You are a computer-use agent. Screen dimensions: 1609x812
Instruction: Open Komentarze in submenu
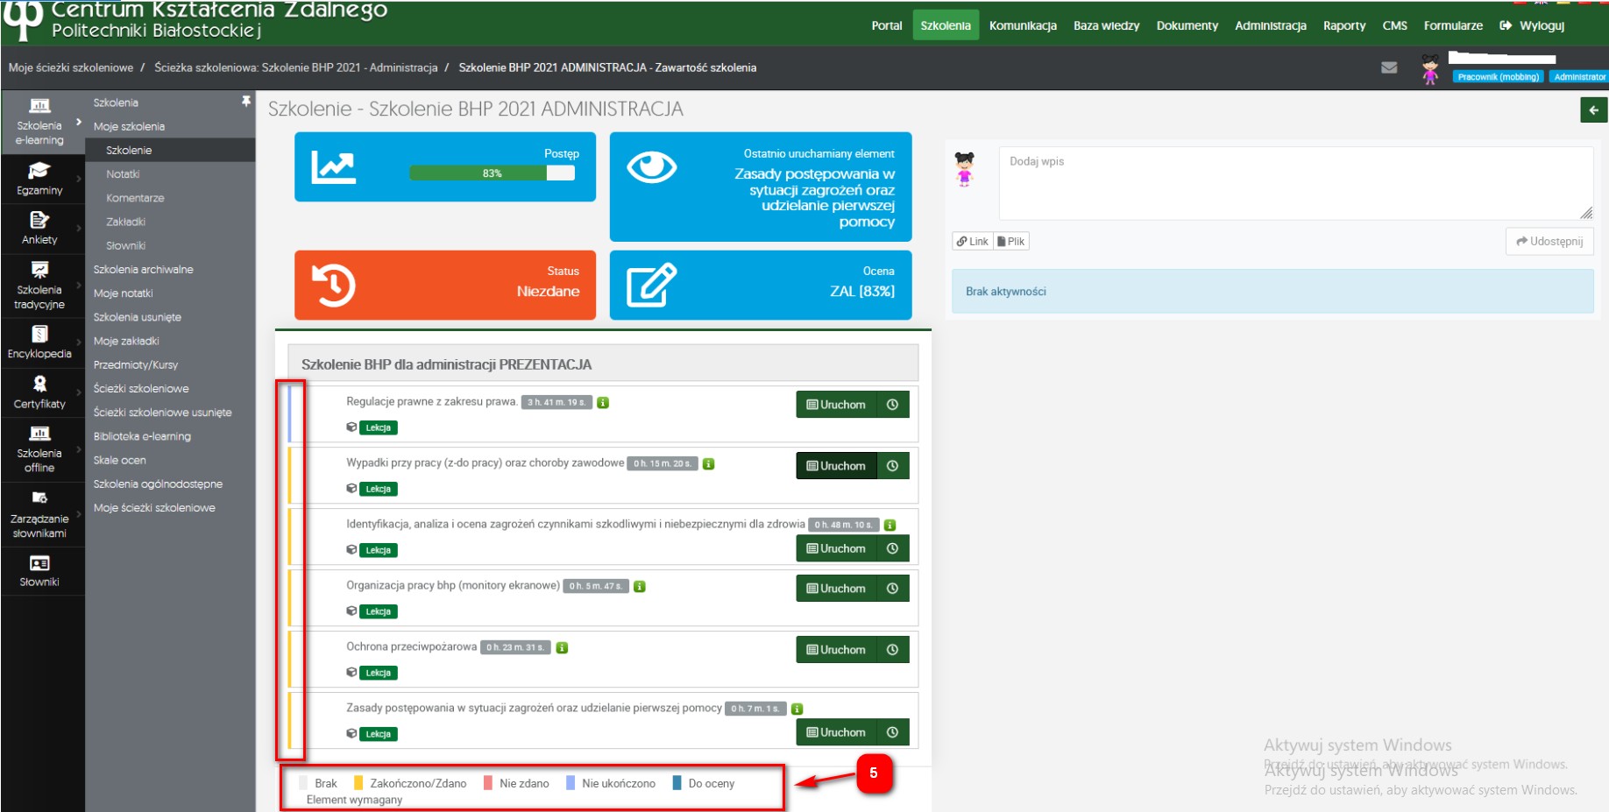click(x=135, y=198)
